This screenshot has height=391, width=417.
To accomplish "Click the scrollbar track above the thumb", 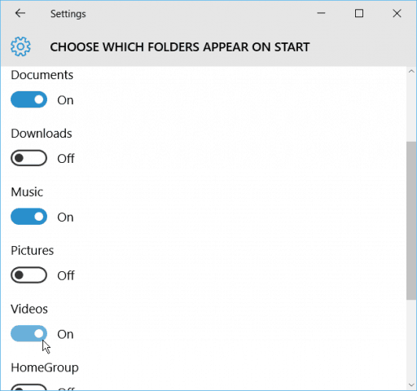I will pos(411,108).
